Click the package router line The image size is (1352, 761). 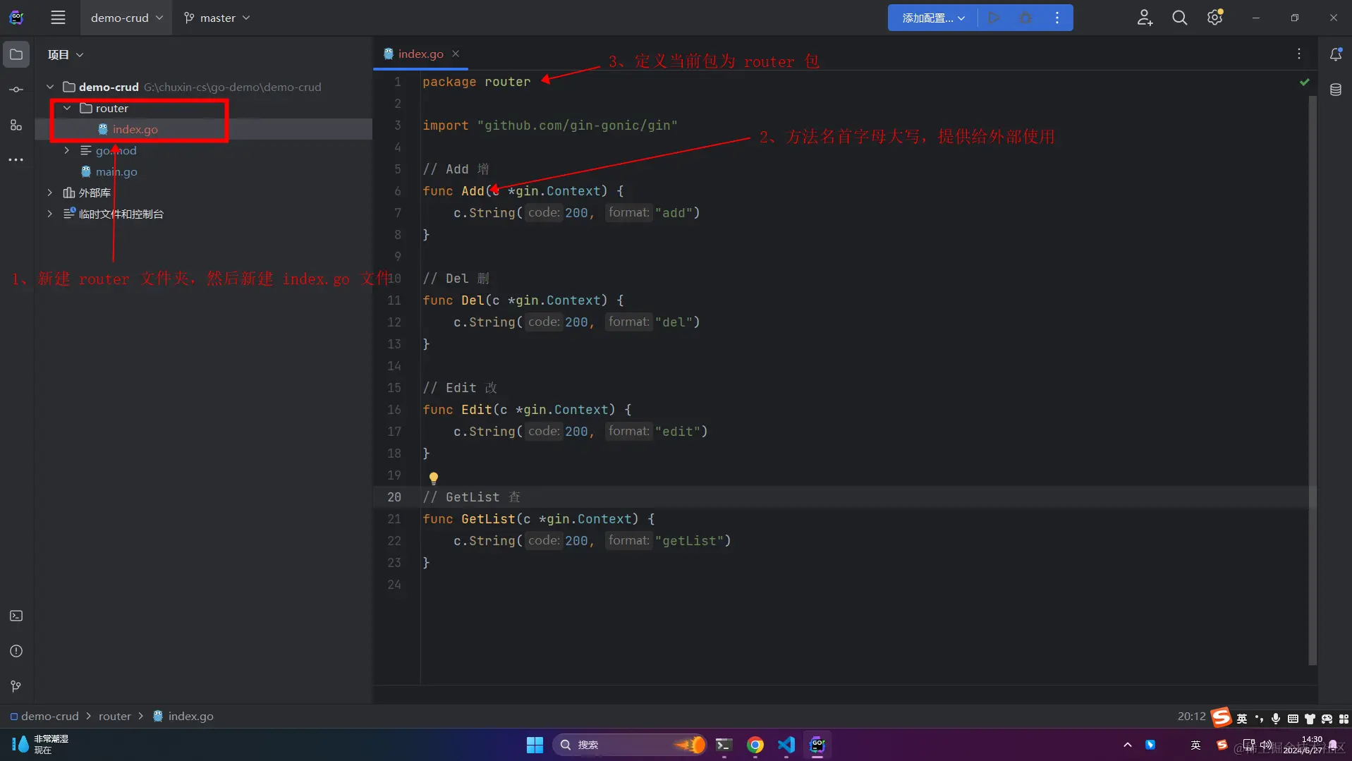[477, 82]
